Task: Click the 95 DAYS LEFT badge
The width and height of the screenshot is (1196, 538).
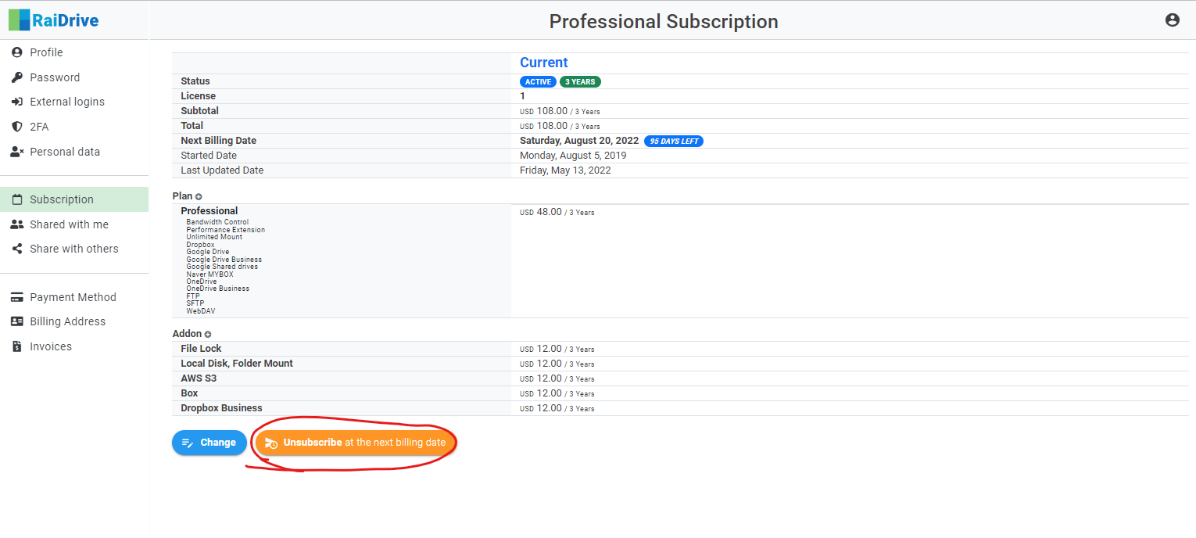Action: pyautogui.click(x=674, y=142)
